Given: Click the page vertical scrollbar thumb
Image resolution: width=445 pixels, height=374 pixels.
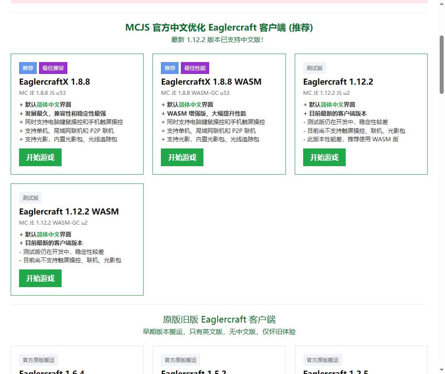Looking at the screenshot, I should 441,65.
